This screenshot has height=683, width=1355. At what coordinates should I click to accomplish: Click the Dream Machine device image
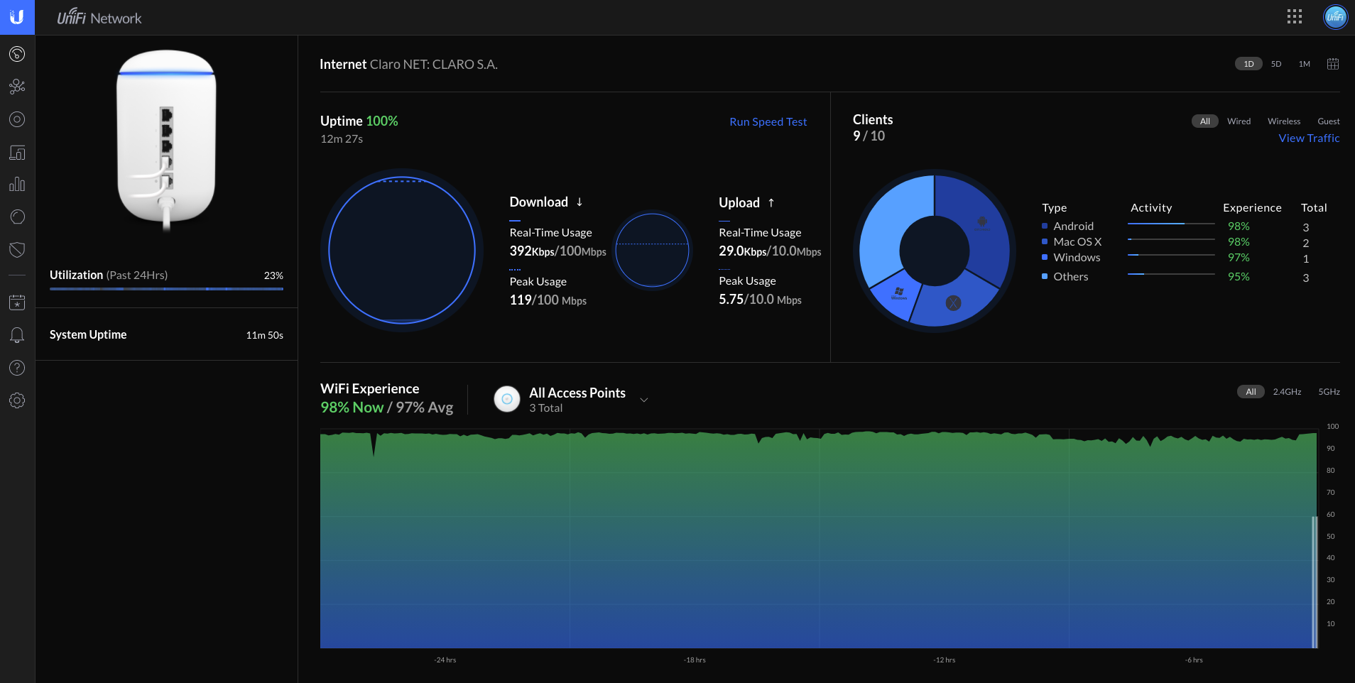(x=166, y=141)
